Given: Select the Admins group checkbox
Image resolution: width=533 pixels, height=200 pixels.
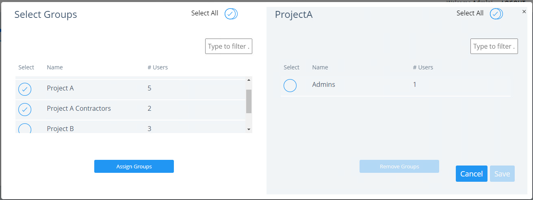Looking at the screenshot, I should pyautogui.click(x=290, y=86).
